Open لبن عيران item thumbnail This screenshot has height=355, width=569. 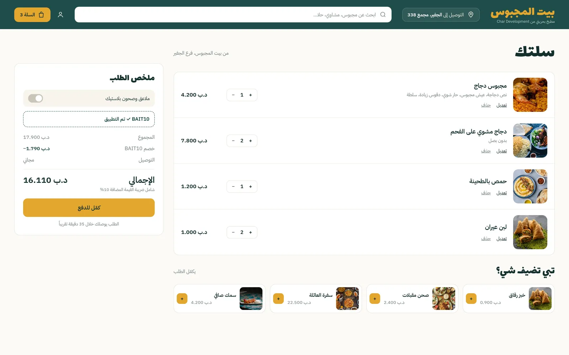point(530,232)
